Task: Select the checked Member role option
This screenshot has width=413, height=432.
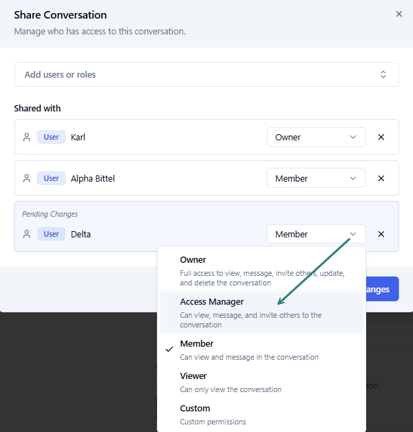Action: pos(262,349)
